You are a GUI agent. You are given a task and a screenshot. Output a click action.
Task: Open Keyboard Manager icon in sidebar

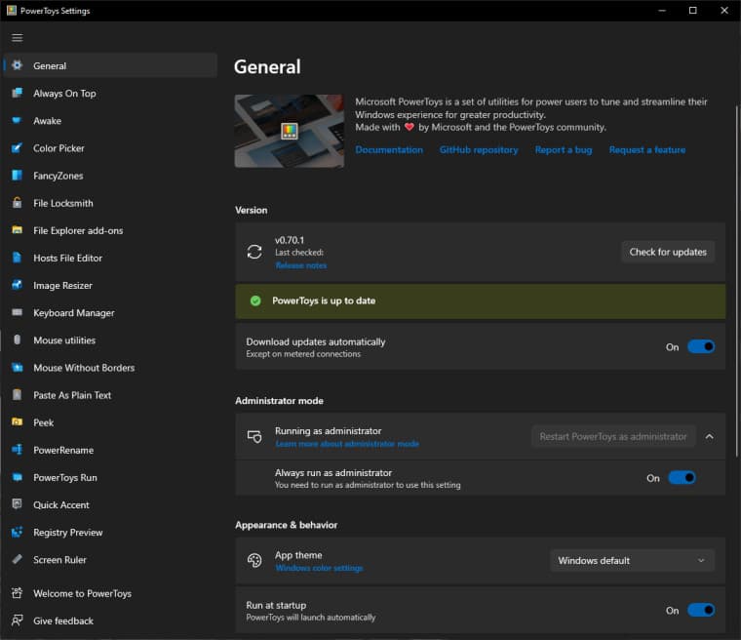point(17,313)
